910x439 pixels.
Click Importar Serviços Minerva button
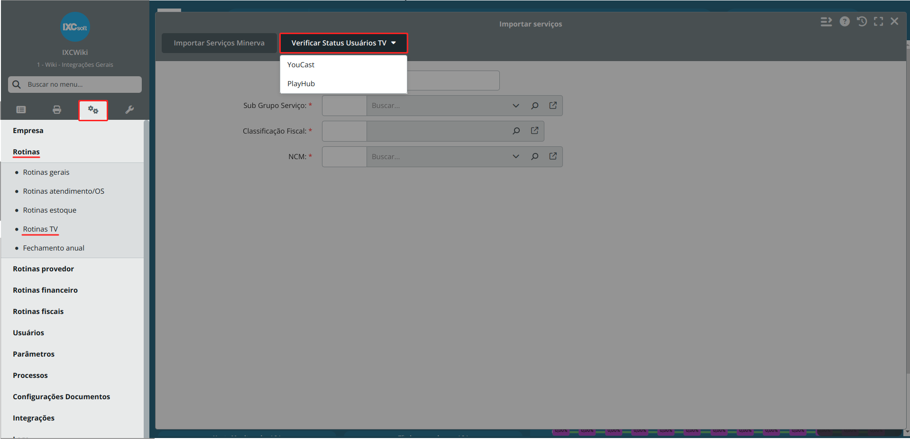(x=219, y=43)
